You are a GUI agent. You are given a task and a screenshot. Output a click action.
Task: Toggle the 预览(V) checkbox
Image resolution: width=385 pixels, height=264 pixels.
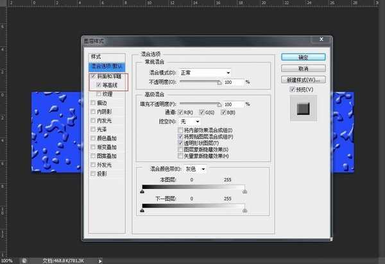pos(293,90)
